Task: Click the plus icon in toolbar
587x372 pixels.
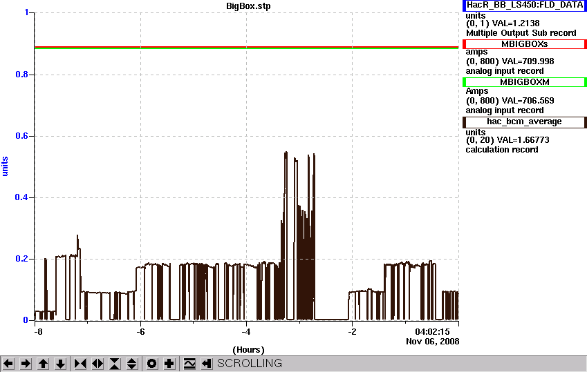Action: [169, 364]
